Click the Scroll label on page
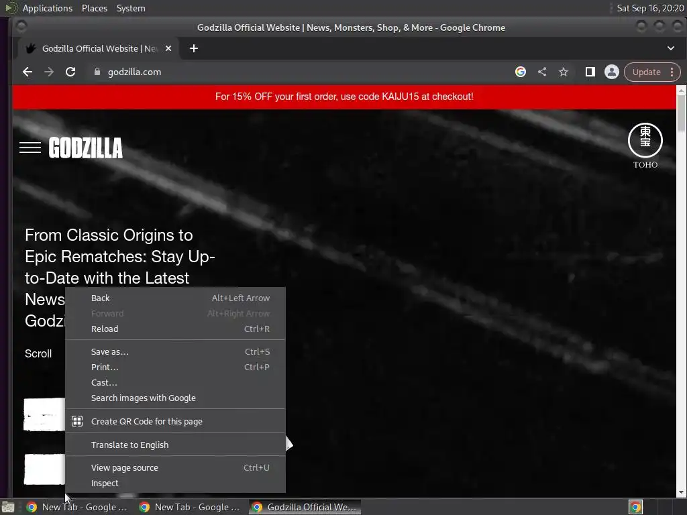This screenshot has height=515, width=687. tap(38, 353)
